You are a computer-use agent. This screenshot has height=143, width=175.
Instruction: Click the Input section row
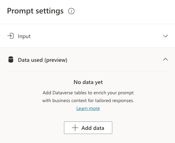point(87,36)
